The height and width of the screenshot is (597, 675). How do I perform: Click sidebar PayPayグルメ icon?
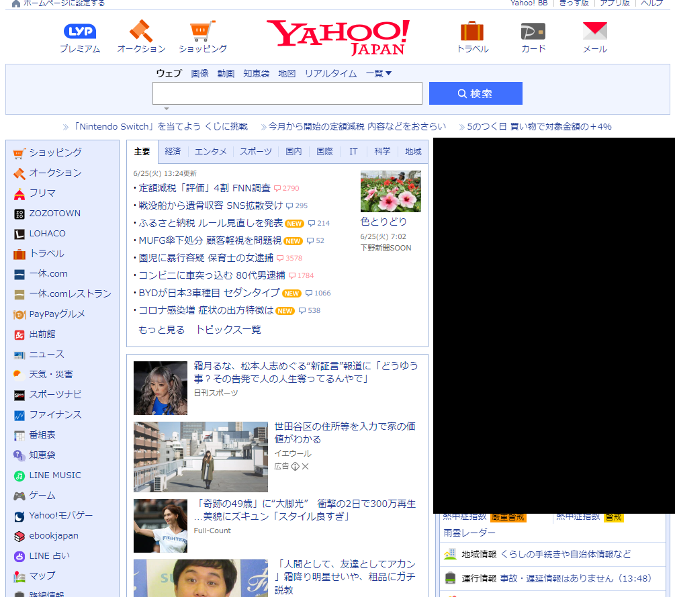(x=19, y=315)
